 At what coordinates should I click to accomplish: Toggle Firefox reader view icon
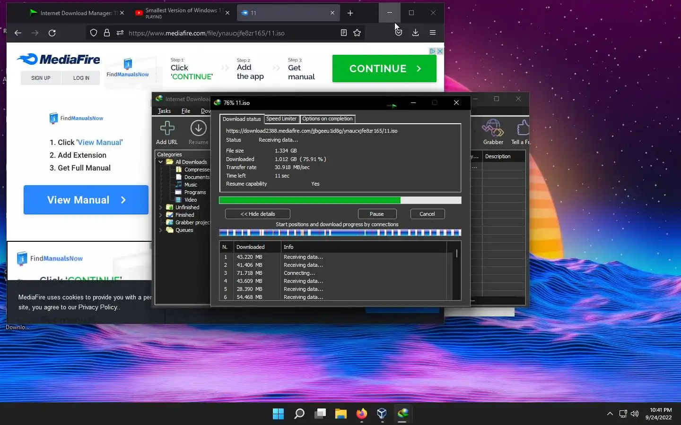[x=344, y=33]
